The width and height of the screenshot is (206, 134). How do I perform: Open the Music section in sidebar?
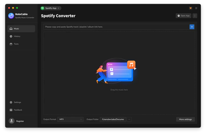coord(21,29)
